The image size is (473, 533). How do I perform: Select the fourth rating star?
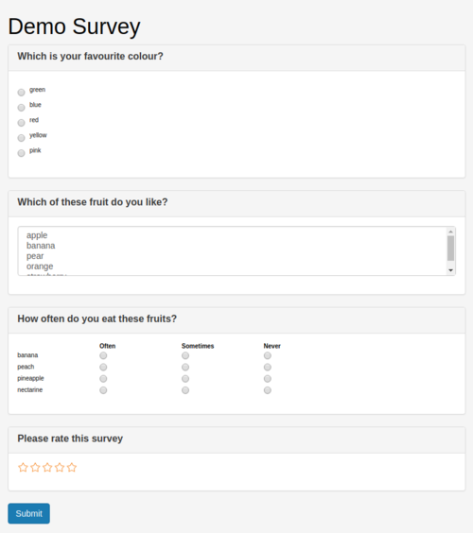coord(60,468)
